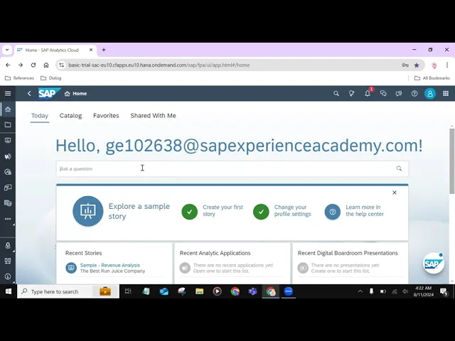The image size is (455, 341).
Task: Click the Windows taskbar search box
Action: coord(68,291)
